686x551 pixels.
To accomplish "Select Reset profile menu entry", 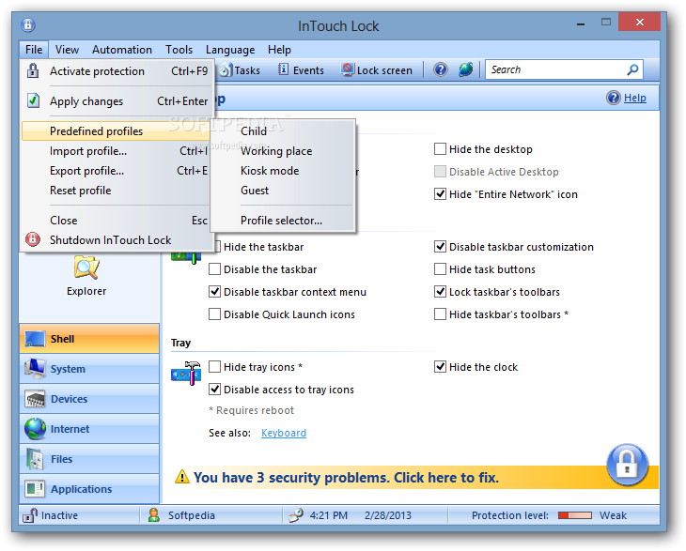I will click(x=117, y=190).
